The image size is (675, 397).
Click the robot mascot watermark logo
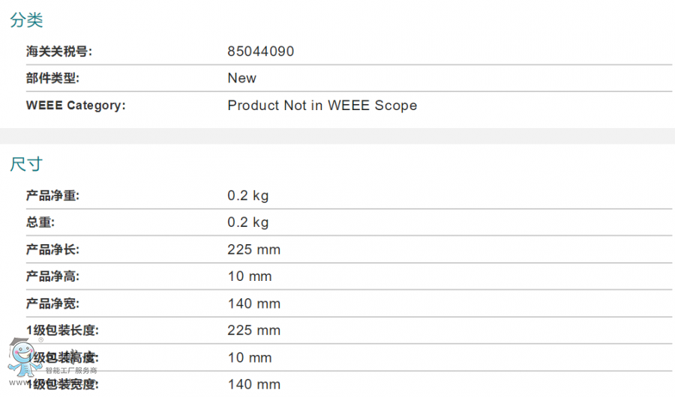[x=25, y=357]
